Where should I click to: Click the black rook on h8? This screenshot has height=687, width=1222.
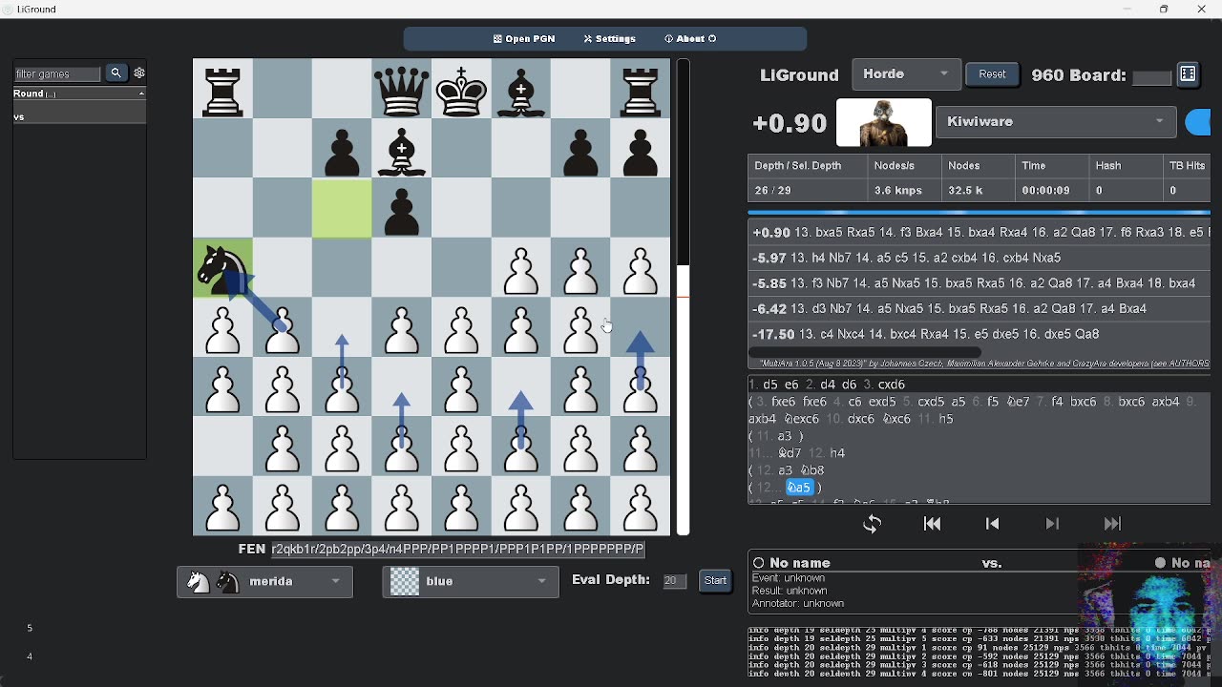click(x=641, y=90)
